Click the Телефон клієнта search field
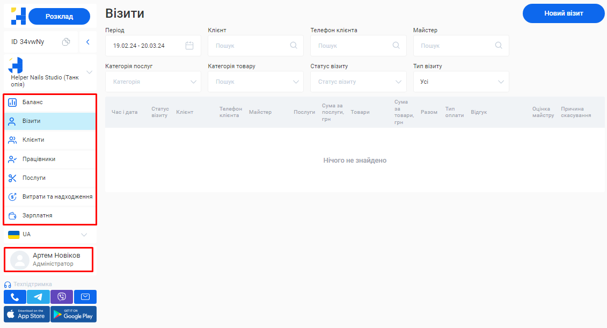This screenshot has height=328, width=607. pyautogui.click(x=354, y=46)
